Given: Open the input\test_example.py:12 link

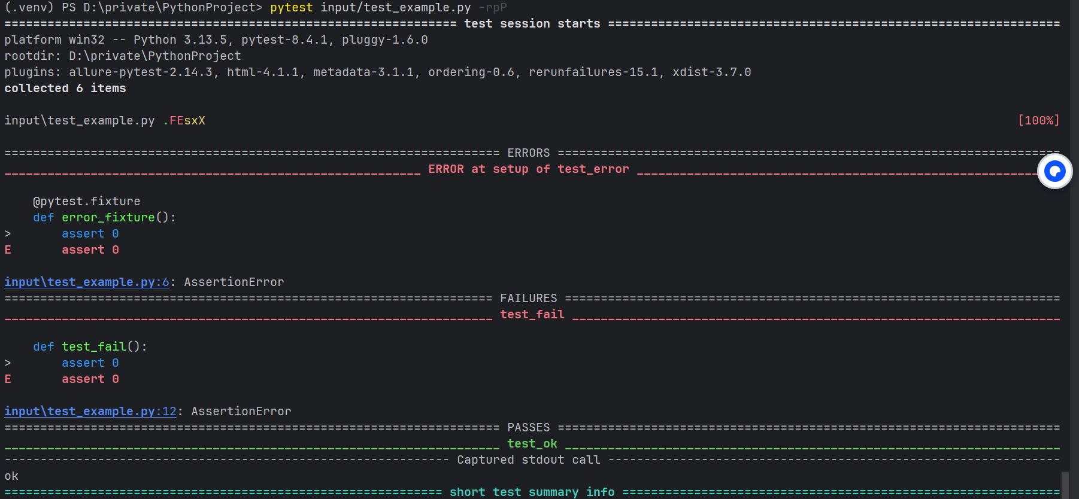Looking at the screenshot, I should pos(90,411).
